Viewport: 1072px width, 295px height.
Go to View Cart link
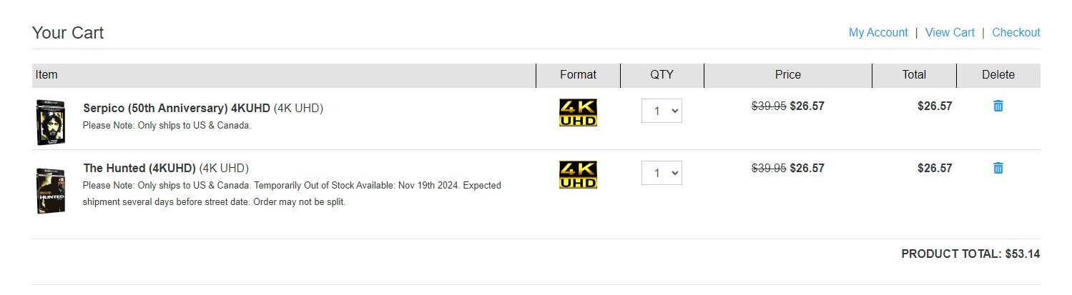[950, 32]
